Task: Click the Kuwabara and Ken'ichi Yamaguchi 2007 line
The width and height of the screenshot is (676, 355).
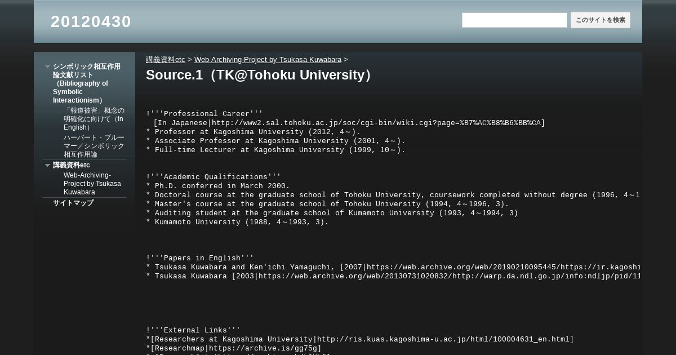Action: (393, 267)
